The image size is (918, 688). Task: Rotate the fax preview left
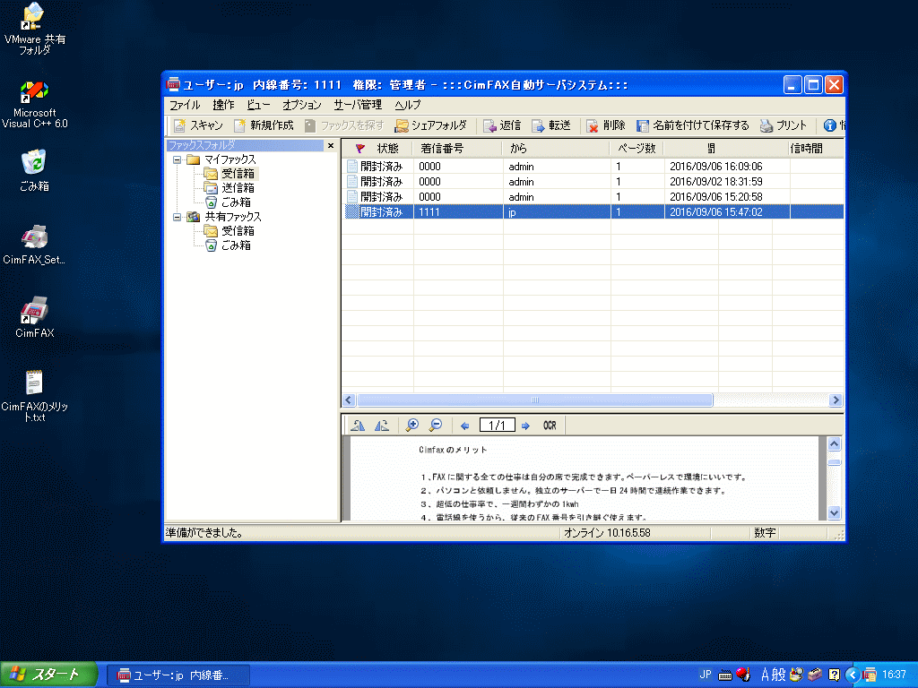point(358,426)
